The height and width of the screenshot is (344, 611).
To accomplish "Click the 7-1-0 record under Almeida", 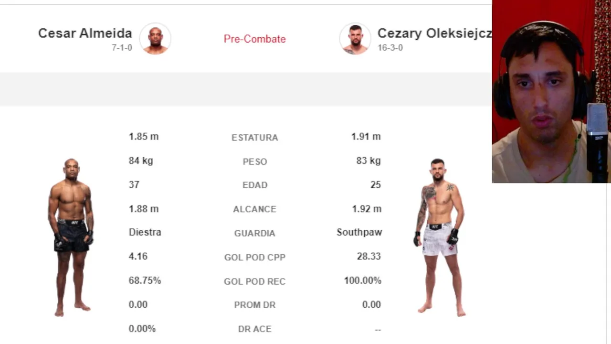I will pyautogui.click(x=122, y=48).
